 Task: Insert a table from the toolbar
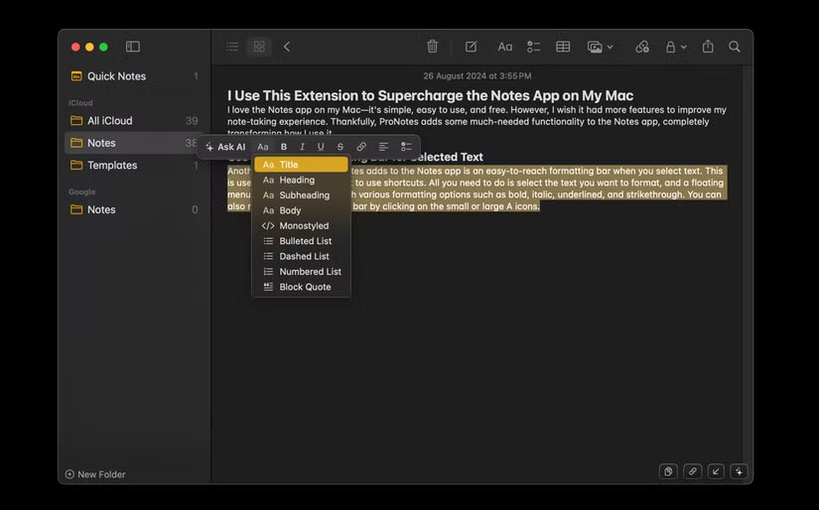[563, 47]
